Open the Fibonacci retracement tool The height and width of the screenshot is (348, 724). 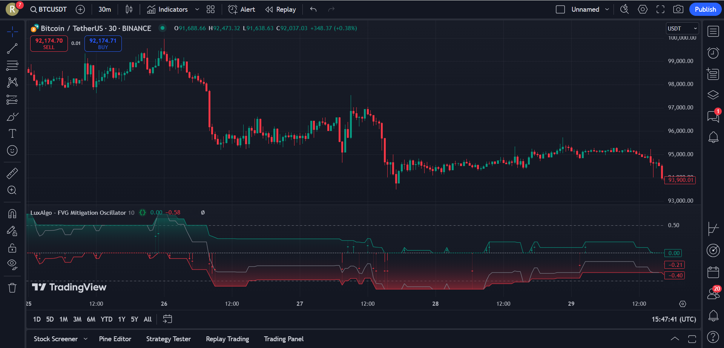12,66
